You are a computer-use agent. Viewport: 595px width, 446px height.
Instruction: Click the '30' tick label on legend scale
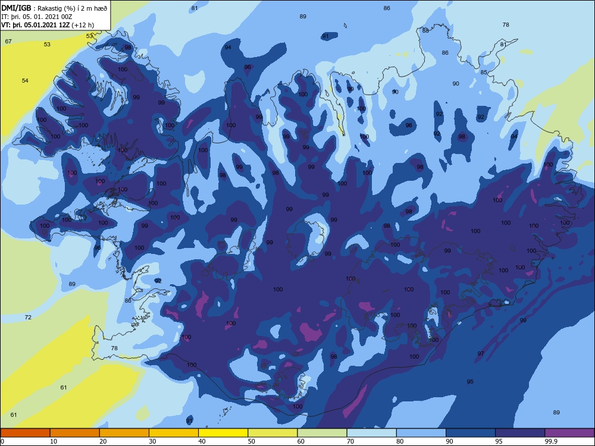point(152,441)
